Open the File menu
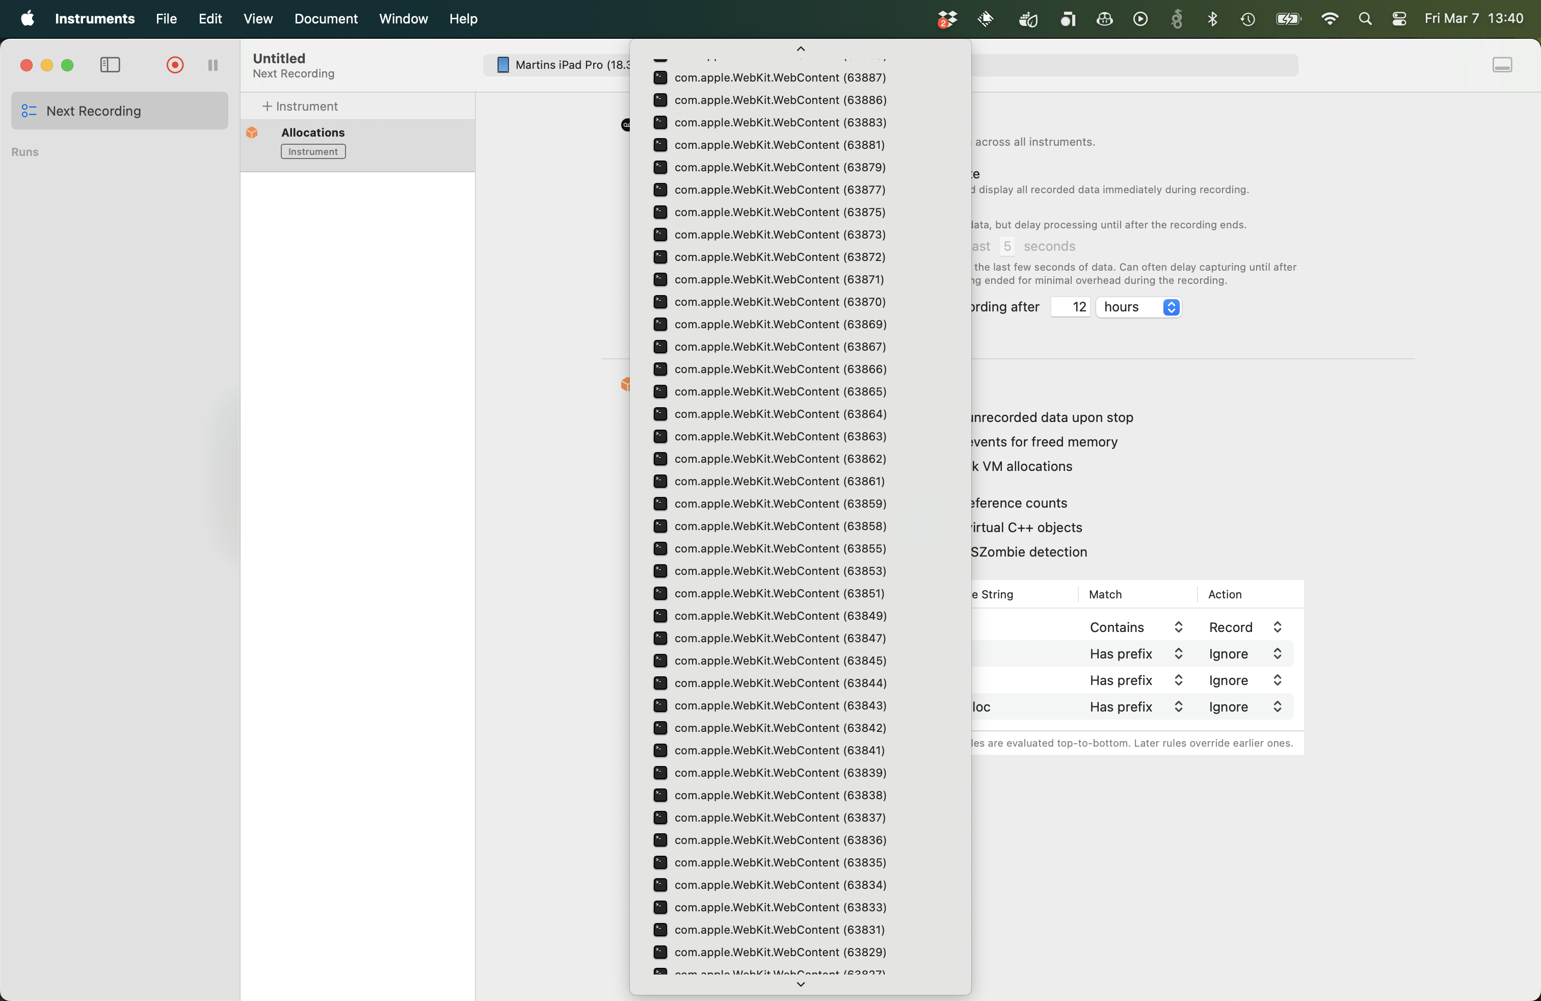Viewport: 1541px width, 1001px height. point(167,19)
